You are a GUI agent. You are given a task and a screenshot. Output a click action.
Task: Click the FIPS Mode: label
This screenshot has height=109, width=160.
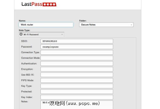click(27, 80)
